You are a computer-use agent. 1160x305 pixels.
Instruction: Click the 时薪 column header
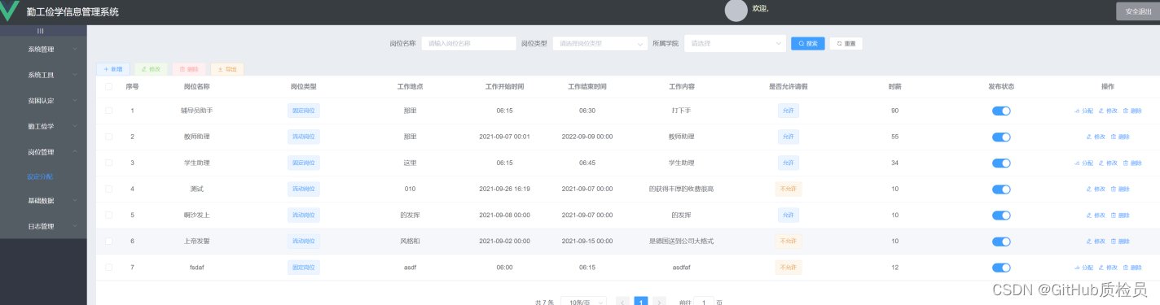coord(894,86)
